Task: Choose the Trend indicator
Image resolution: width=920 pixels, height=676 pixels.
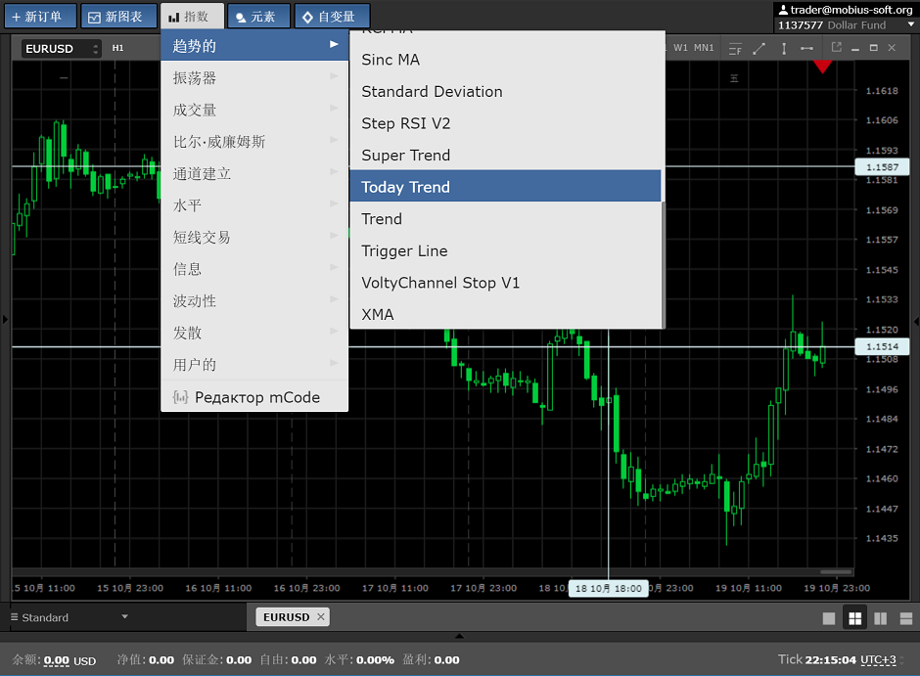Action: point(505,219)
